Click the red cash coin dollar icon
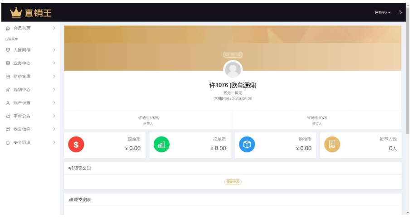The width and height of the screenshot is (413, 219). 76,145
